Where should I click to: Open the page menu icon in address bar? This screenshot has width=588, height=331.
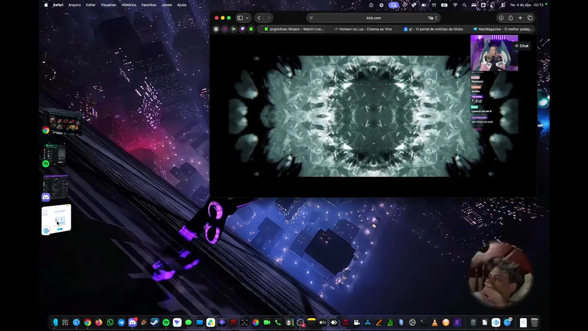click(x=311, y=18)
